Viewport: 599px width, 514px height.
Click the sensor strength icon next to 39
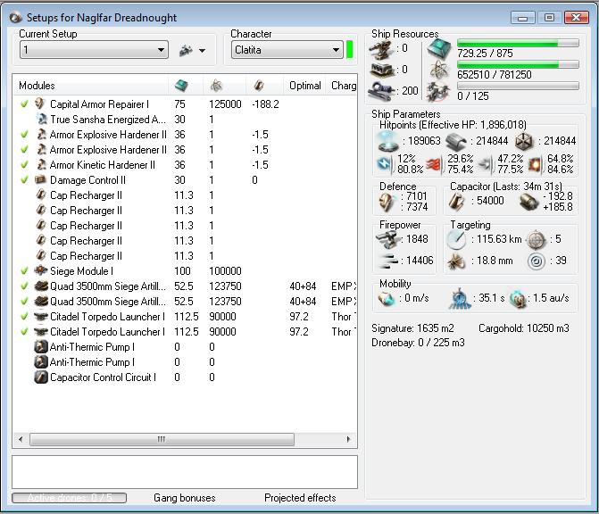[x=536, y=261]
